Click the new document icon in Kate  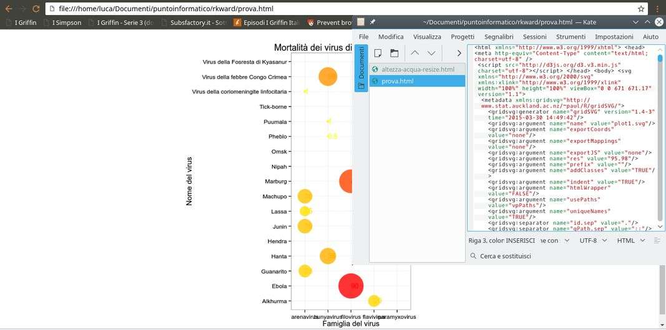click(378, 53)
